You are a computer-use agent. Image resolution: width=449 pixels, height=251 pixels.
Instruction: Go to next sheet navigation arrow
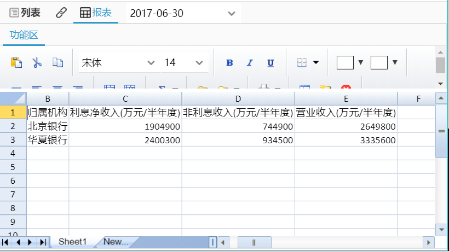click(30, 242)
